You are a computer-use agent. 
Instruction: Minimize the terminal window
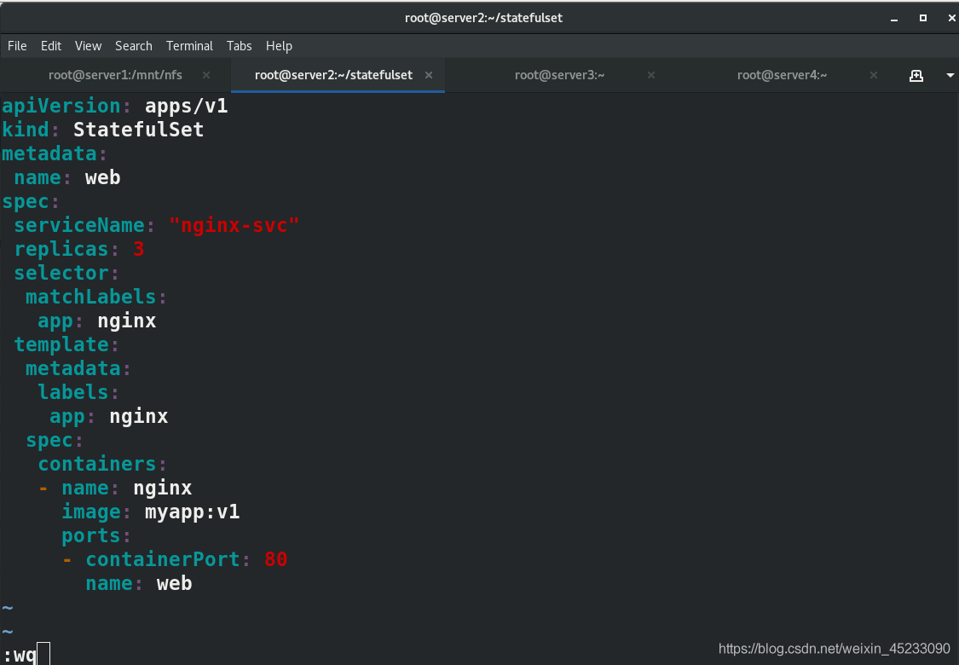tap(894, 19)
